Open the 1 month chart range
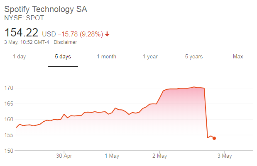Screen dimensions: 257x166 pyautogui.click(x=107, y=57)
